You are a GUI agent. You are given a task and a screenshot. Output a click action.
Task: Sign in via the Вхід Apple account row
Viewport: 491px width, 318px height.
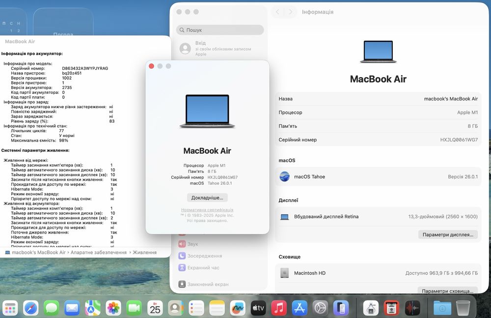coord(220,48)
